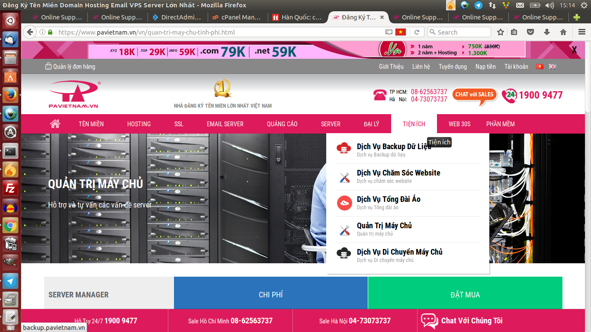The image size is (591, 332).
Task: Choose Quản Trị Máy Chủ in the dropdown
Action: tap(384, 226)
